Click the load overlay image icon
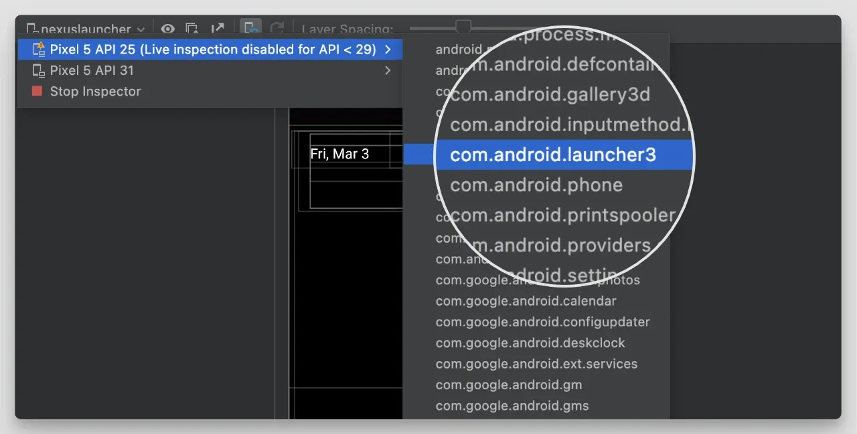The width and height of the screenshot is (857, 434). pyautogui.click(x=192, y=29)
